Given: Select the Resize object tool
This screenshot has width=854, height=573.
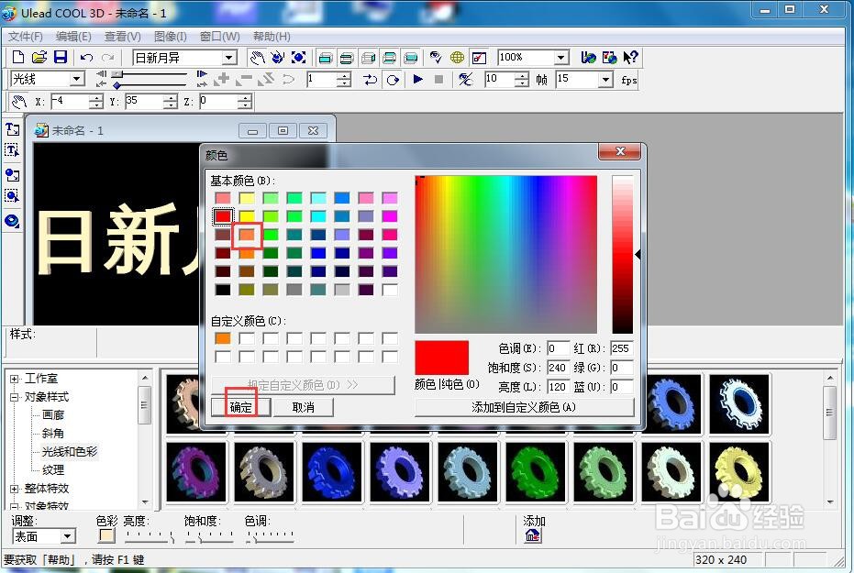Looking at the screenshot, I should pyautogui.click(x=298, y=57).
